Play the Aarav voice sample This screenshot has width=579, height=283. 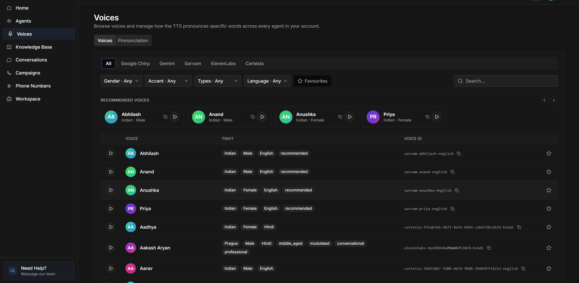(x=111, y=269)
